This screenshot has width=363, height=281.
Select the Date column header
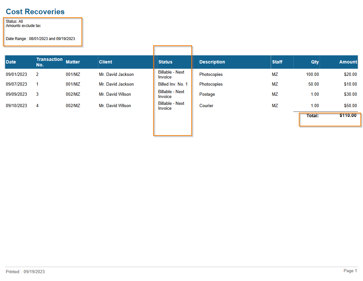coord(11,62)
